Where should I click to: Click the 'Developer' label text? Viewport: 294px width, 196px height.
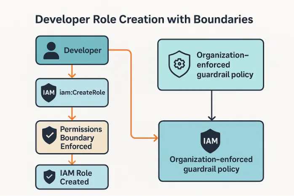pyautogui.click(x=83, y=50)
